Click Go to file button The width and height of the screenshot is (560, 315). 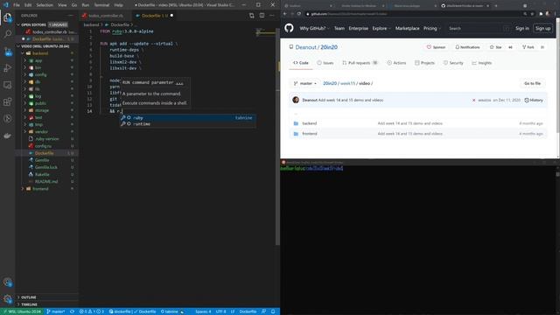532,83
